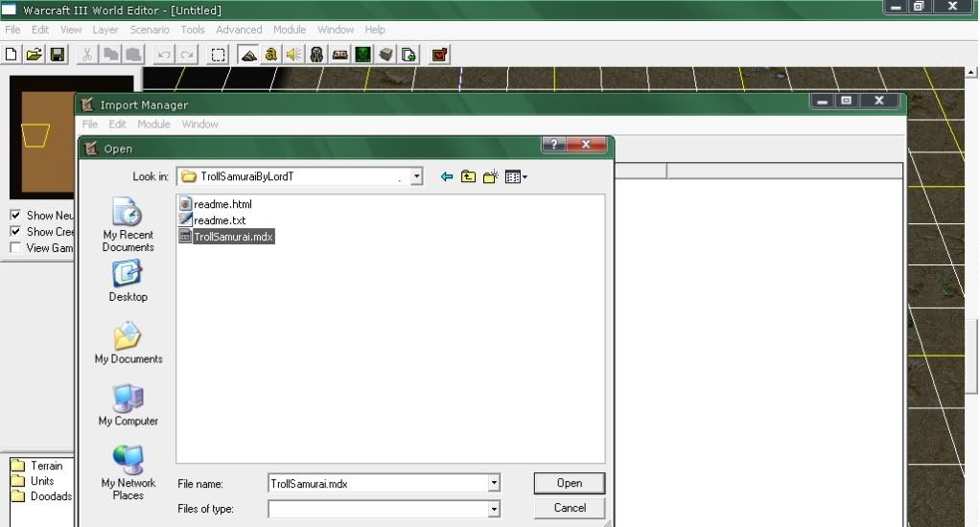Create New Folder icon in Open dialog

491,176
